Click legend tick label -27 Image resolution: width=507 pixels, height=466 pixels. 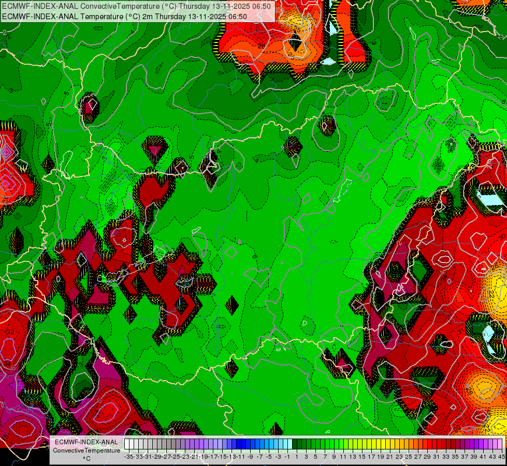(x=166, y=457)
